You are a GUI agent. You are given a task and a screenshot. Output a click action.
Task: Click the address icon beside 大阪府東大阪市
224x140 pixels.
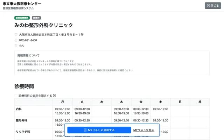click(x=16, y=35)
